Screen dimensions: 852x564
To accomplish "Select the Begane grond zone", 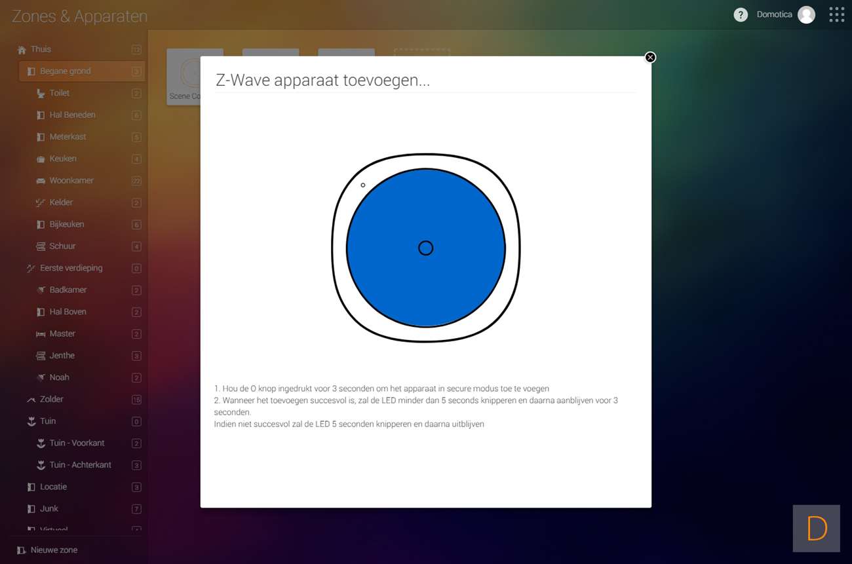I will tap(82, 71).
